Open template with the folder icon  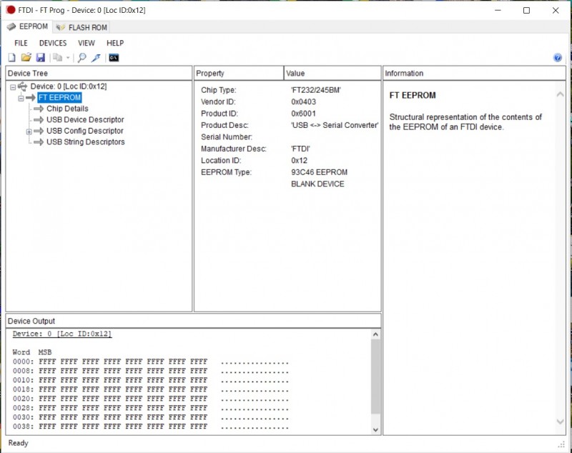click(x=26, y=58)
